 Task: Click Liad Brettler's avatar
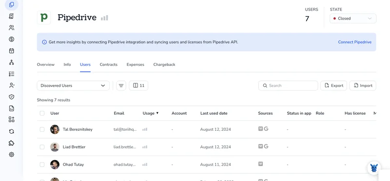point(55,147)
